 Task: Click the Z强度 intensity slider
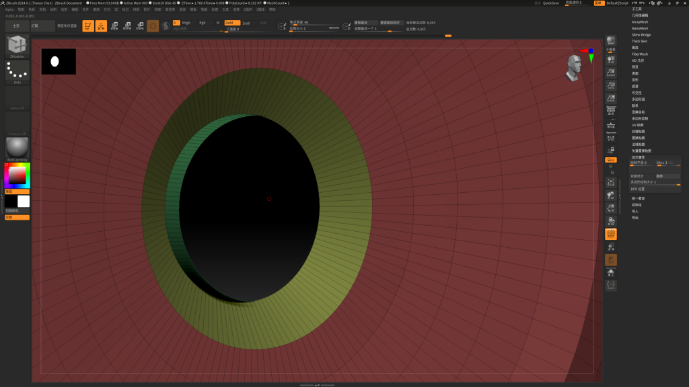tap(250, 30)
